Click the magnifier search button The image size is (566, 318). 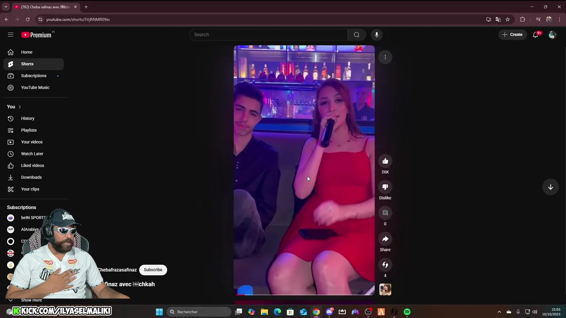tap(356, 34)
